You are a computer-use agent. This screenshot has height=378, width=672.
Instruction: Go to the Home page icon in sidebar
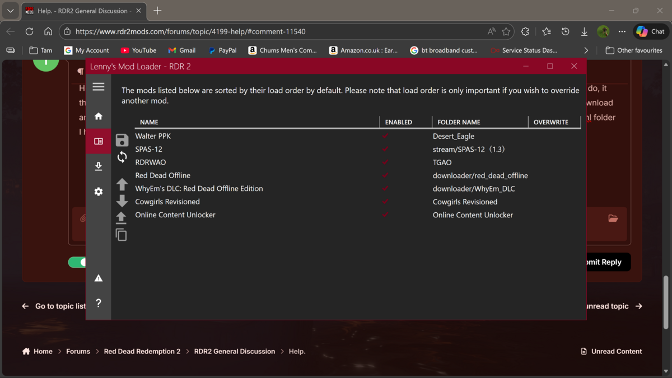(x=99, y=116)
